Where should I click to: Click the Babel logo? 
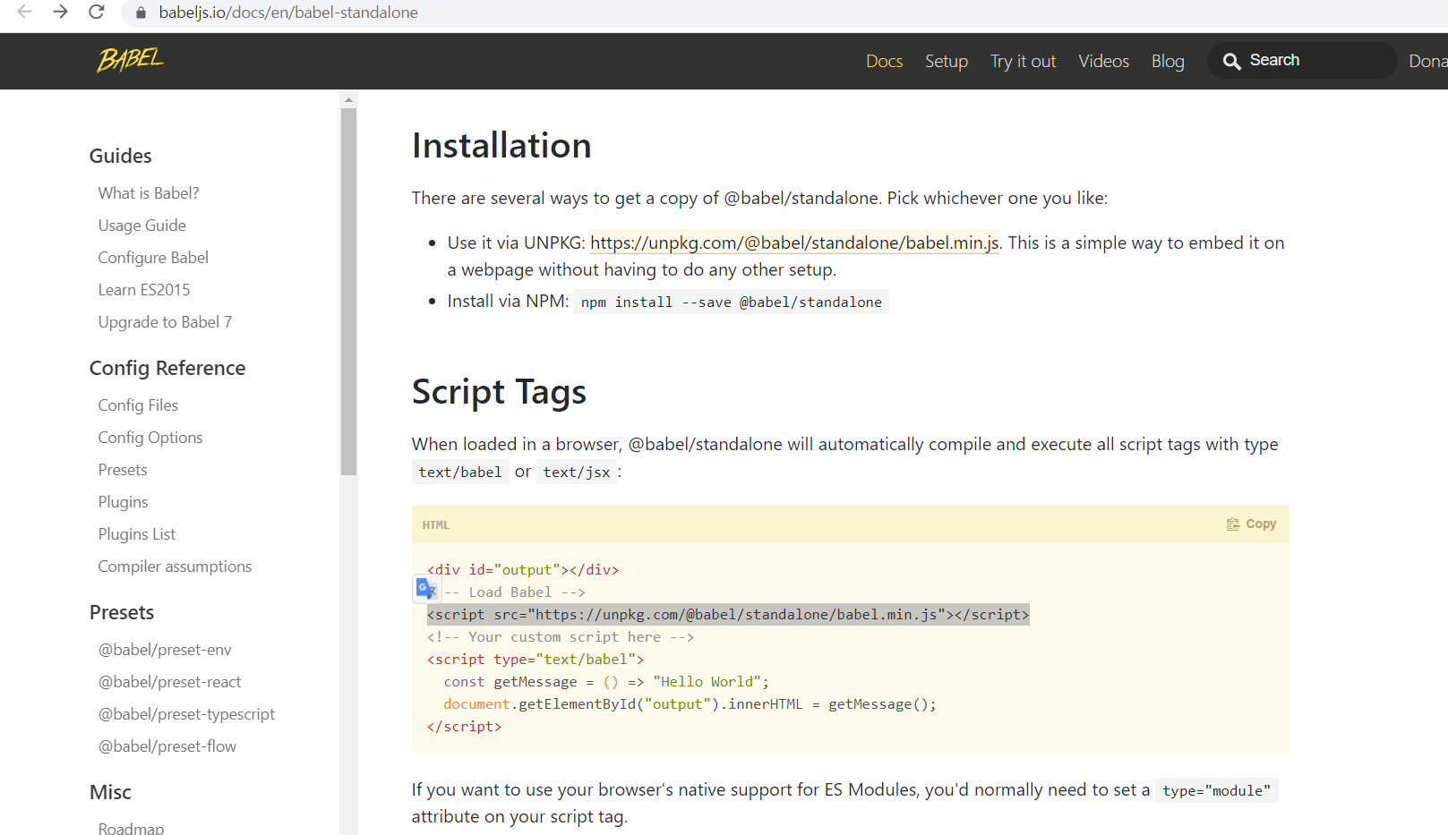point(131,60)
